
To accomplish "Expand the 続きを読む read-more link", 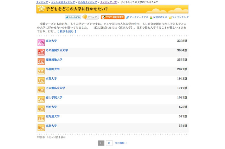I will pos(66,31).
